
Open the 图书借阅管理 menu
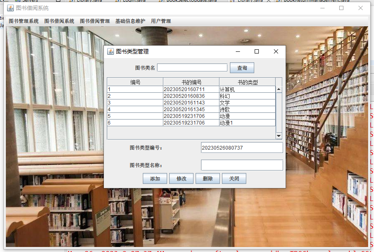[95, 21]
